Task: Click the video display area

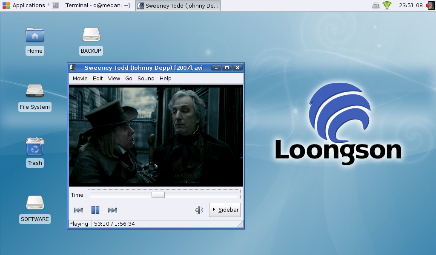Action: click(x=156, y=136)
